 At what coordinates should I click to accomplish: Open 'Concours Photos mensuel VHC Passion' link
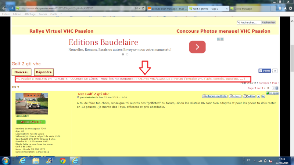coord(223,31)
